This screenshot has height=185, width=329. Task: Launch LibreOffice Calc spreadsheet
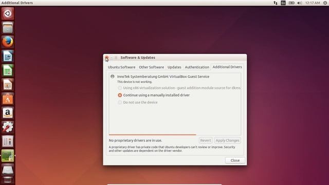click(x=8, y=70)
